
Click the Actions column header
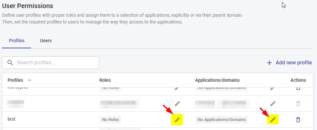(298, 80)
